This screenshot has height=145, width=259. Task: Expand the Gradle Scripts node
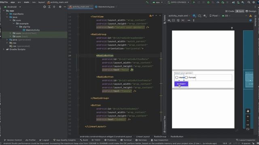click(4, 49)
